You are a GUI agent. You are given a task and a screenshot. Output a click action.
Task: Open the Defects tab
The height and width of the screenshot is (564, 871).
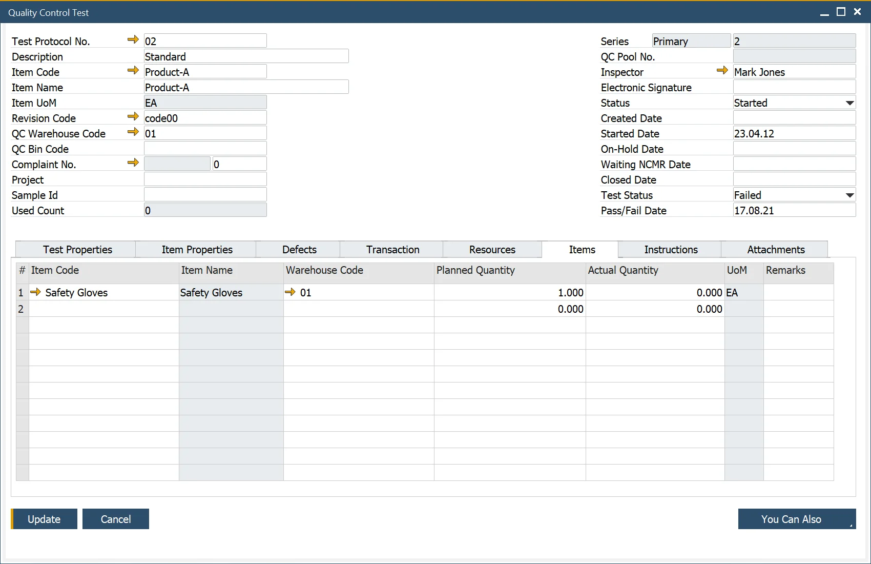coord(299,250)
